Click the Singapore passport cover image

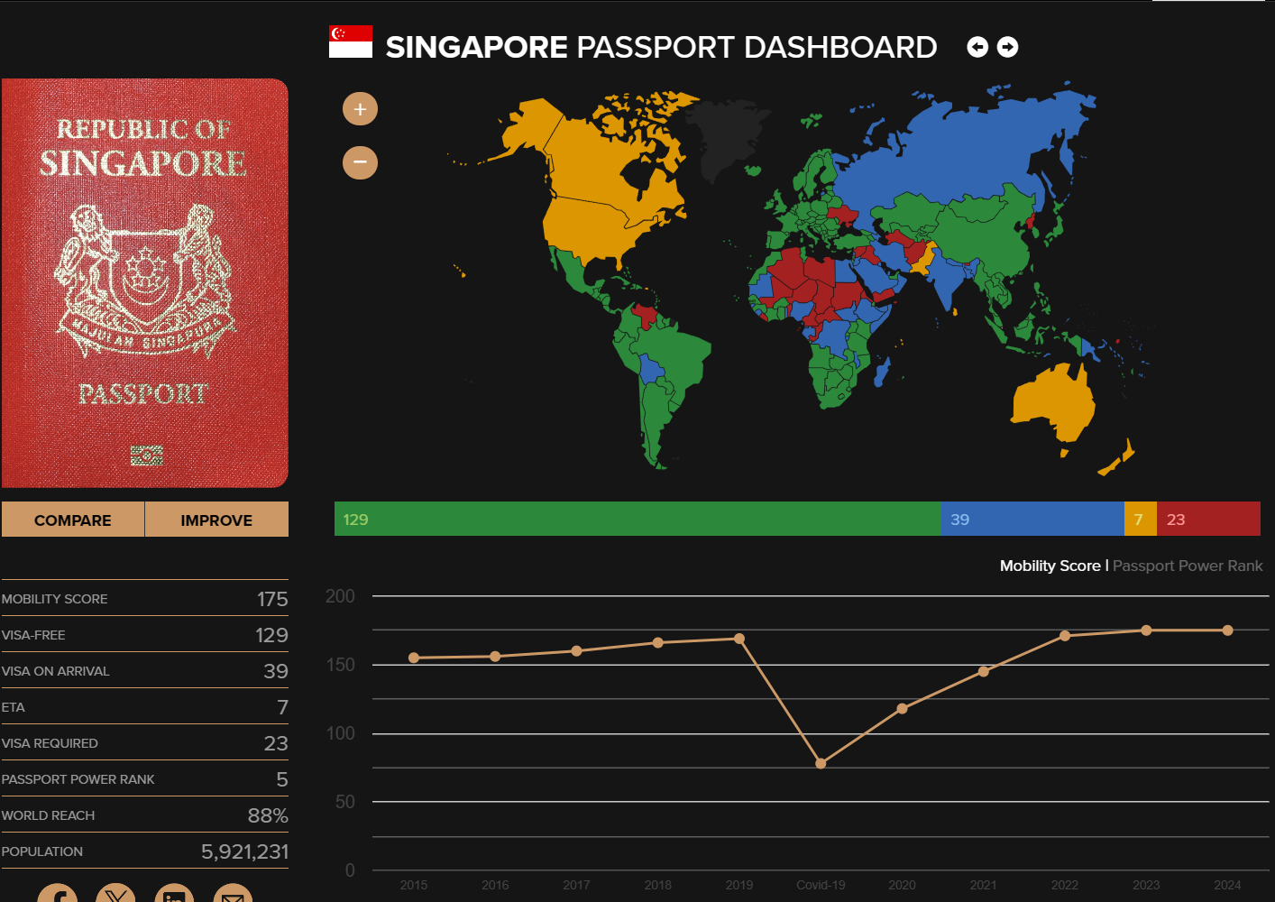click(144, 283)
